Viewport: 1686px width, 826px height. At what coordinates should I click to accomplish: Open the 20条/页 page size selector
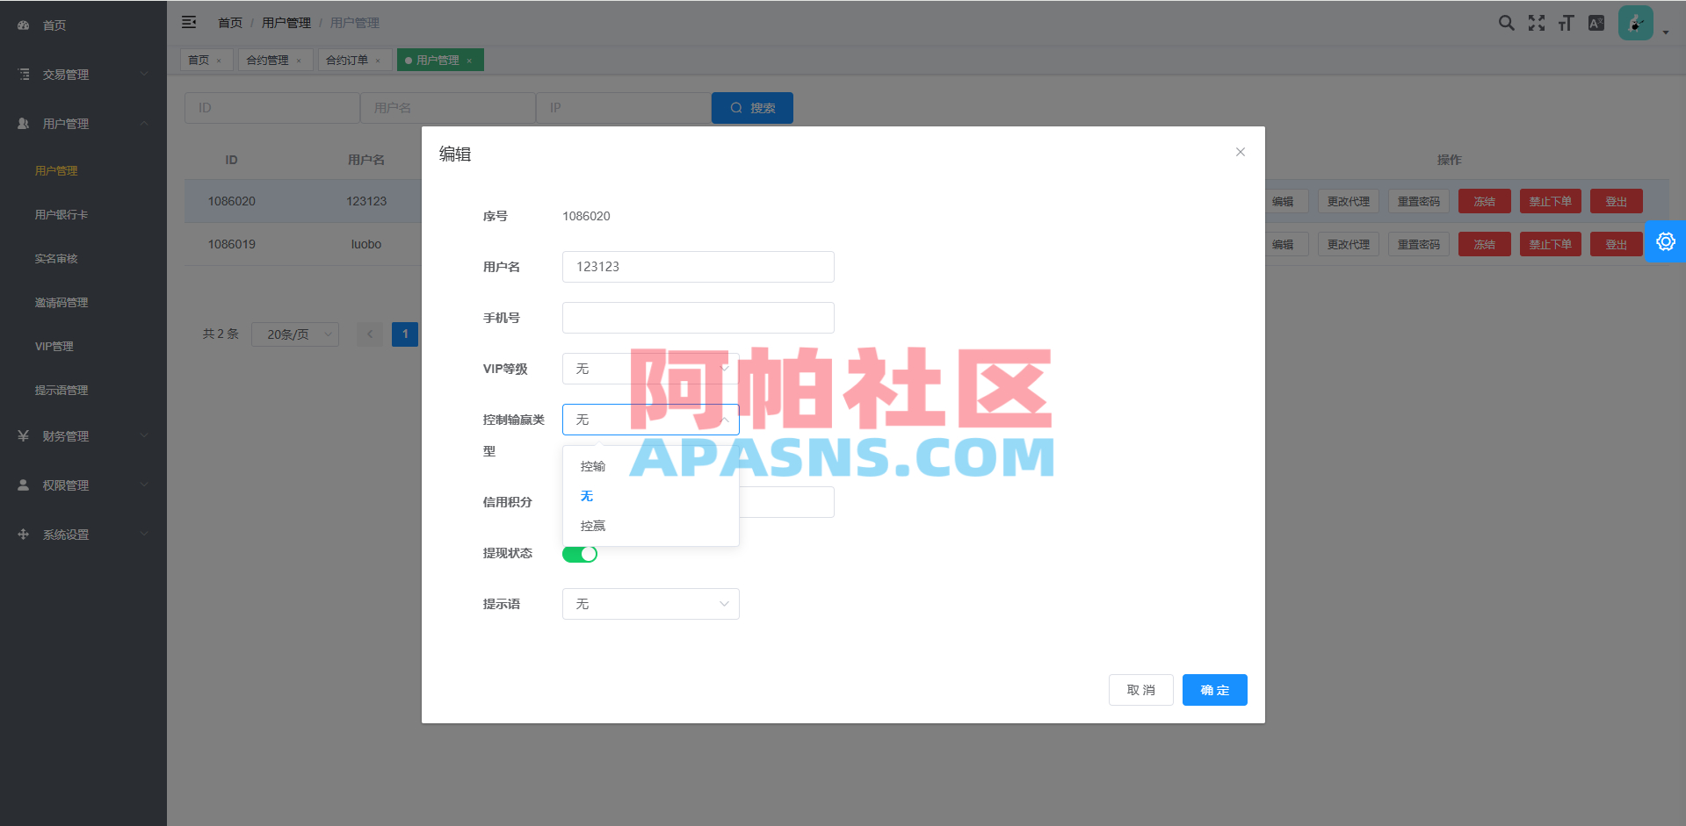point(294,334)
